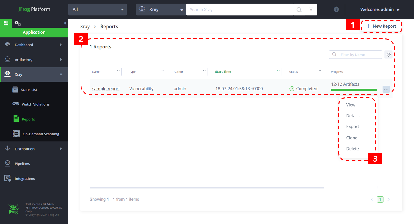Click the search magnifier icon

[x=299, y=10]
